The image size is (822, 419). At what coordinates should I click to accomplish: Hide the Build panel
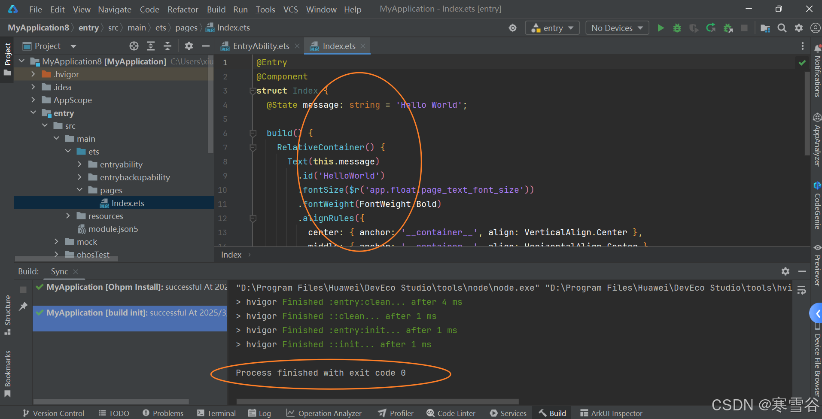point(802,271)
